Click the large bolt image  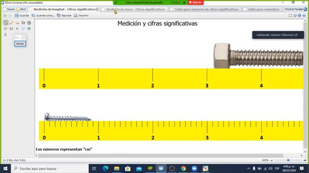point(258,56)
